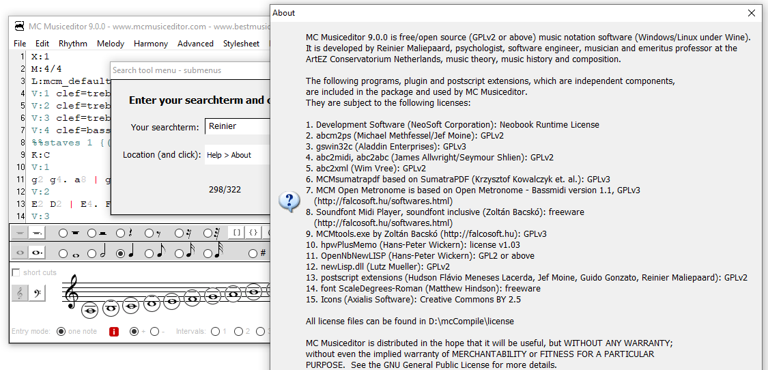Enable the short cuts checkbox
This screenshot has height=370, width=768.
(16, 272)
